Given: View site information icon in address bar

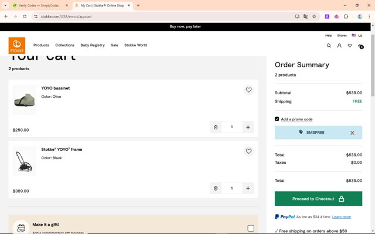Looking at the screenshot, I should coord(36,16).
